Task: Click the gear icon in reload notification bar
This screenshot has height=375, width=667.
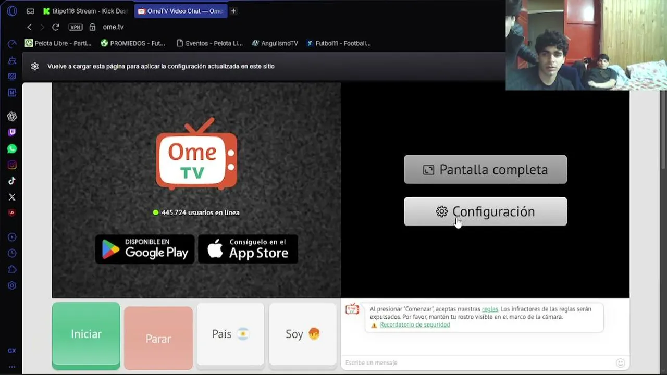Action: point(35,66)
